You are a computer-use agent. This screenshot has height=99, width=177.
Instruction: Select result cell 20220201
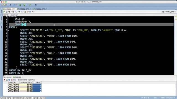pos(14,87)
